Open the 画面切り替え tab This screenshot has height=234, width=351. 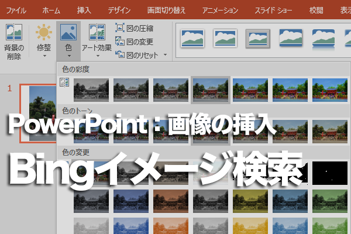coord(166,11)
